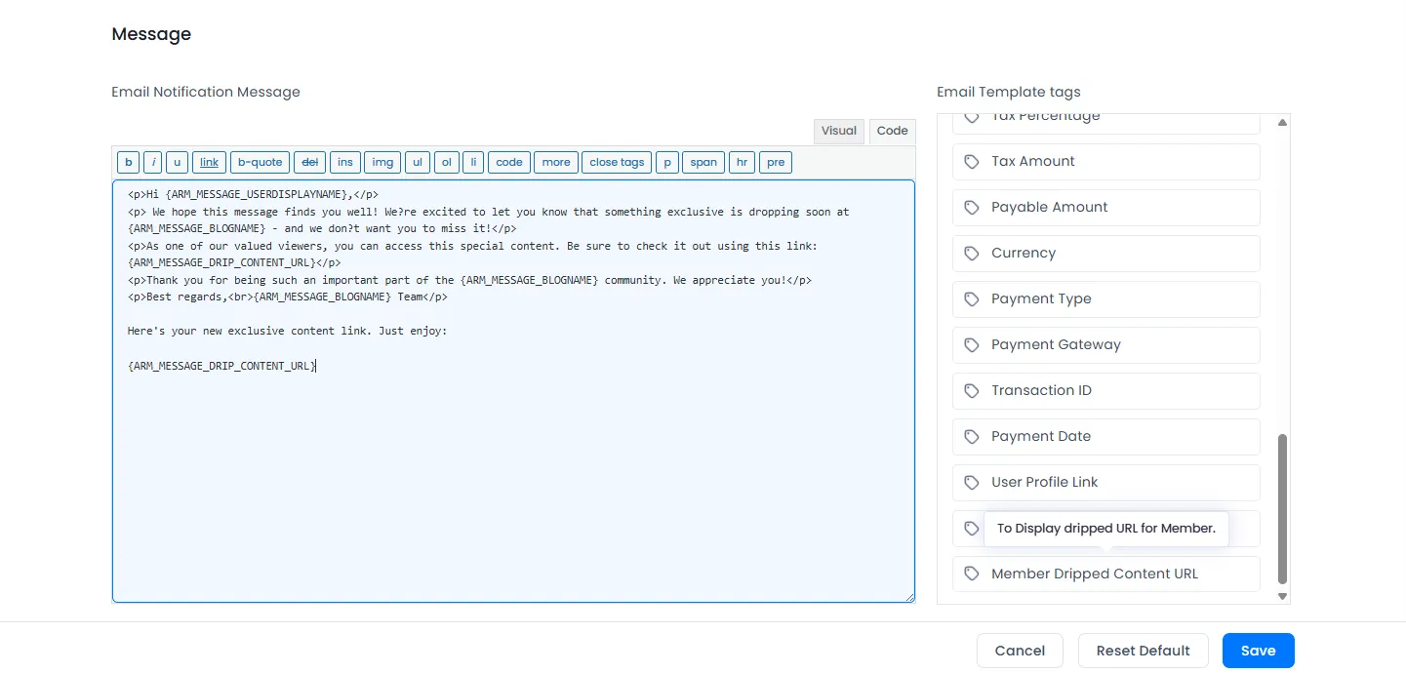Select the tag icon next to Transaction ID

coord(972,390)
